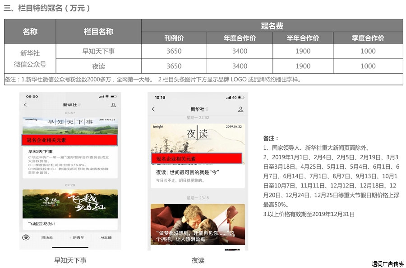Click 3650 in 夜读 row
406x268 pixels.
click(174, 66)
